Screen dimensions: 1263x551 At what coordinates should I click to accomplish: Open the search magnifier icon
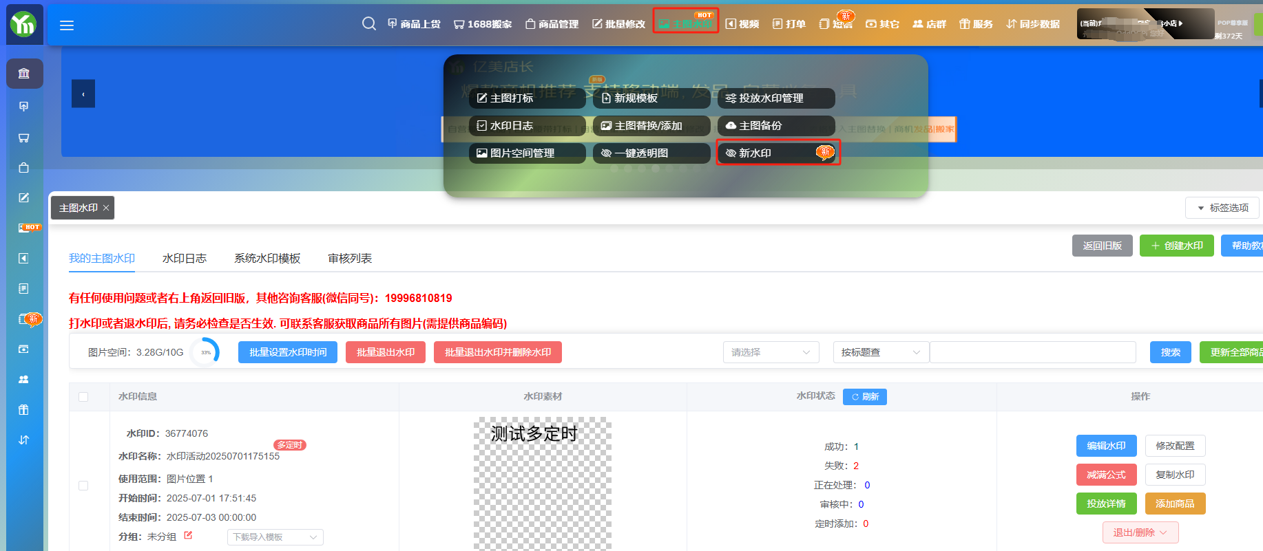click(369, 24)
